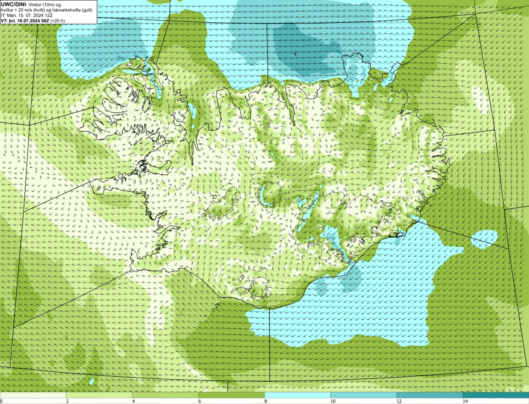
Task: Click the 10–12 m/s legend color swatch
Action: pyautogui.click(x=364, y=395)
